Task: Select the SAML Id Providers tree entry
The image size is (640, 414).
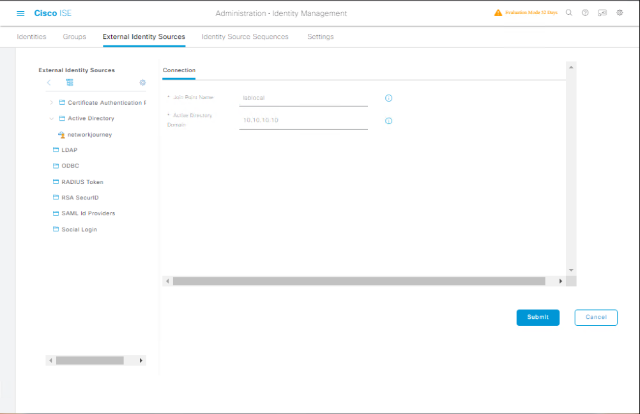Action: [x=88, y=213]
